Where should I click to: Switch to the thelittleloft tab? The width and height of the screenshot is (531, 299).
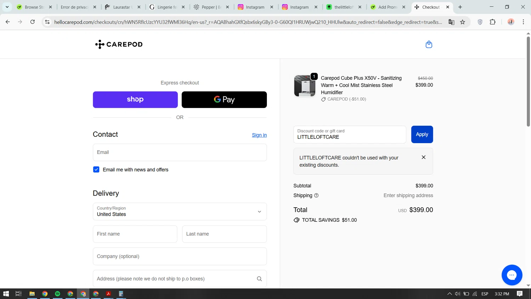(344, 7)
